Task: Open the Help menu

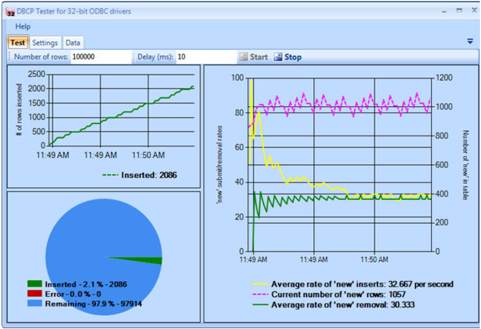Action: [23, 26]
